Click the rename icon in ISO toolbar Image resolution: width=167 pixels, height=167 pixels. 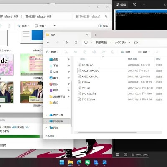94,52
